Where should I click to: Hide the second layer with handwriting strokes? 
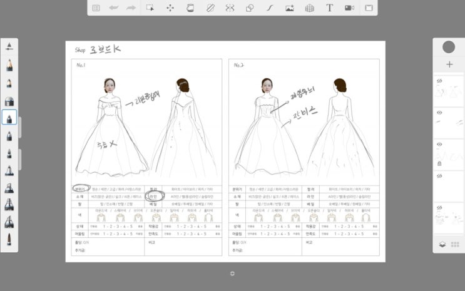pyautogui.click(x=439, y=113)
